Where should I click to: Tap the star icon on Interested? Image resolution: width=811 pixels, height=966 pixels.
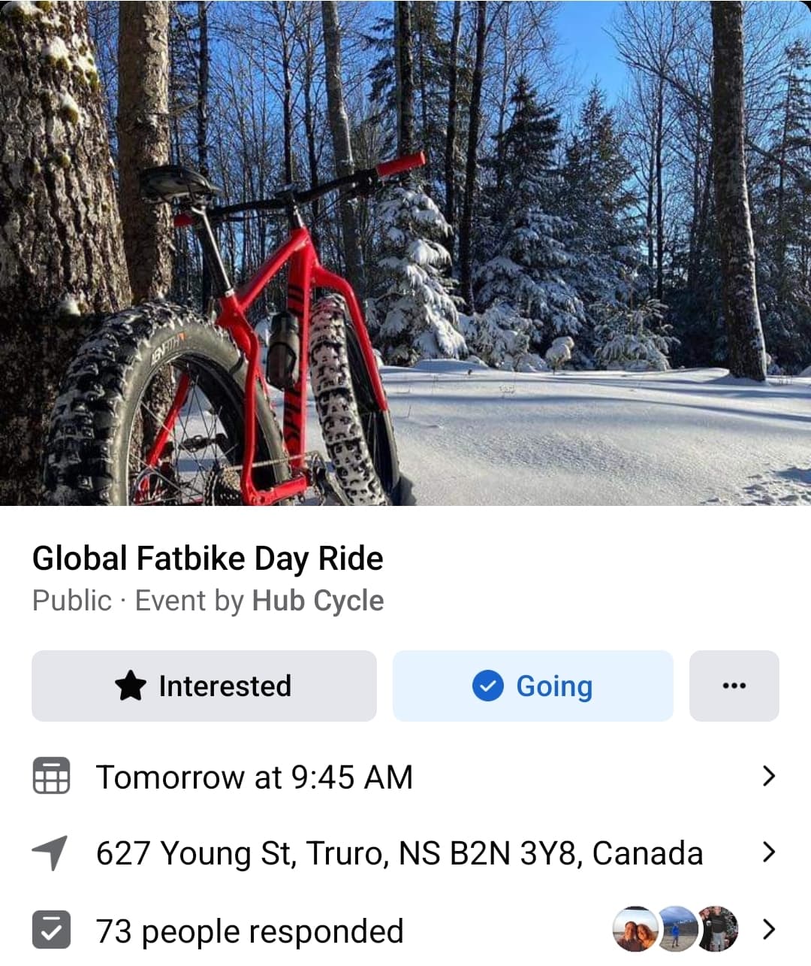tap(131, 686)
